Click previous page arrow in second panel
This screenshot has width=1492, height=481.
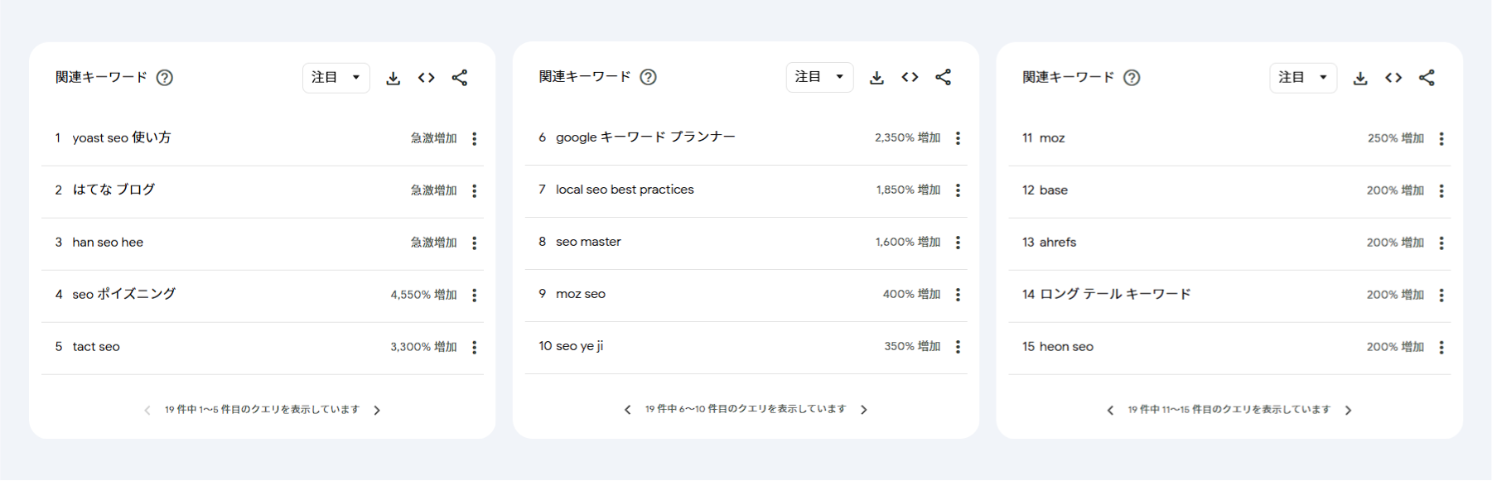click(627, 409)
